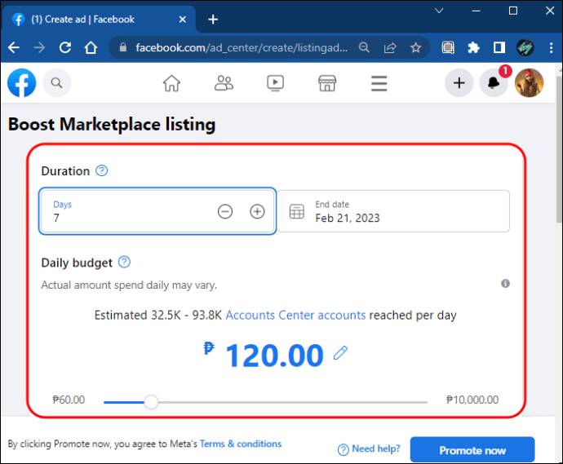563x464 pixels.
Task: Select the Create ad | Facebook tab
Action: click(99, 20)
